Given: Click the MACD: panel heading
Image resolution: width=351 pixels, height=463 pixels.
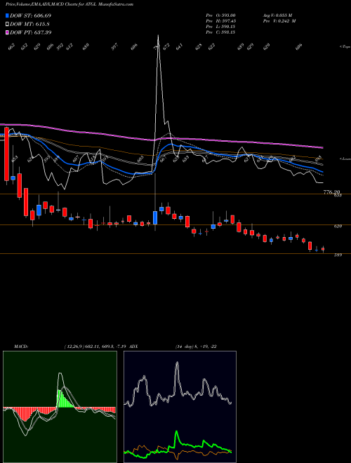Looking at the screenshot, I should point(20,347).
